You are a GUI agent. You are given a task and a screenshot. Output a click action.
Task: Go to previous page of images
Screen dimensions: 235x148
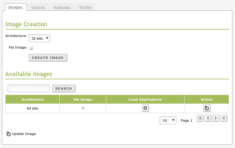208,118
